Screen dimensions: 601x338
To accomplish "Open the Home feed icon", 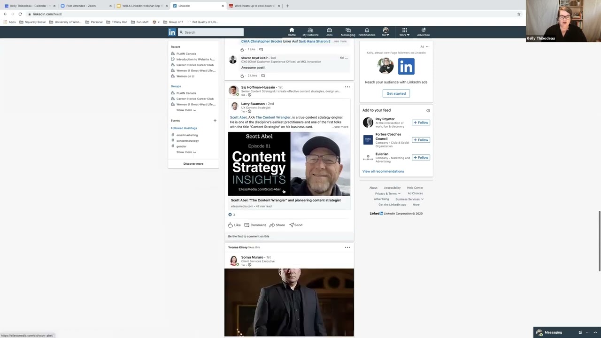I will (292, 32).
